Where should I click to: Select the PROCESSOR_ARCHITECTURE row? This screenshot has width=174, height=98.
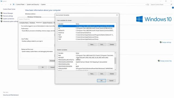86,60
